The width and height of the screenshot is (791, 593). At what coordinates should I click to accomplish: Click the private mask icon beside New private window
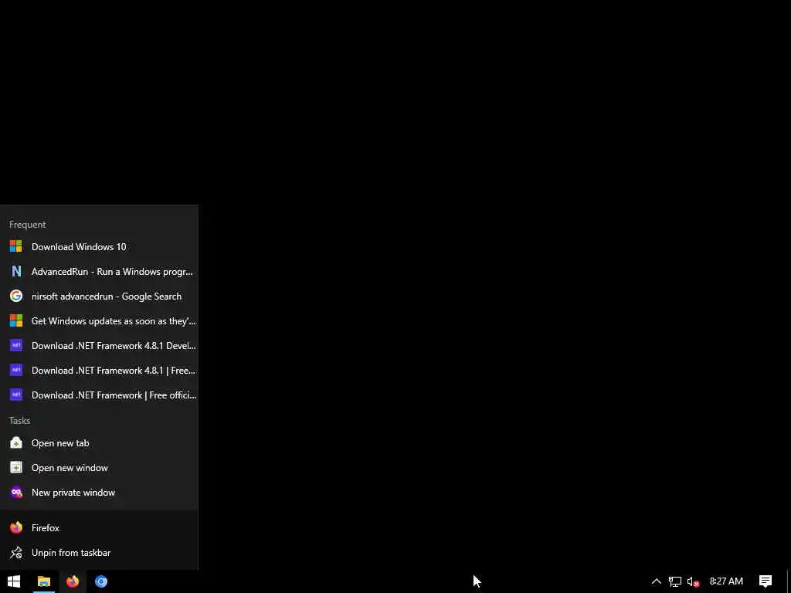point(16,492)
